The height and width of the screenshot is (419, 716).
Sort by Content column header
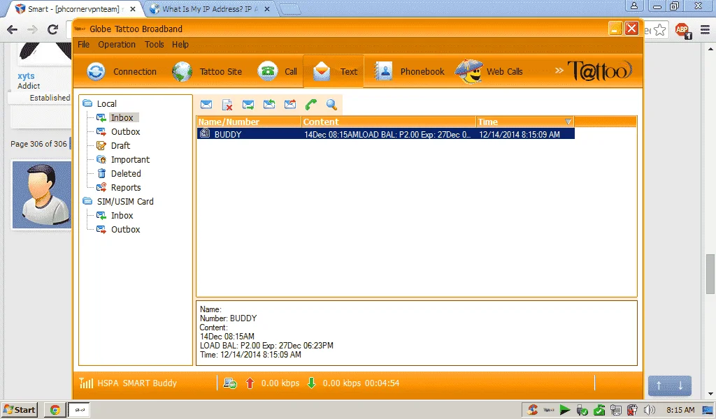click(x=389, y=122)
